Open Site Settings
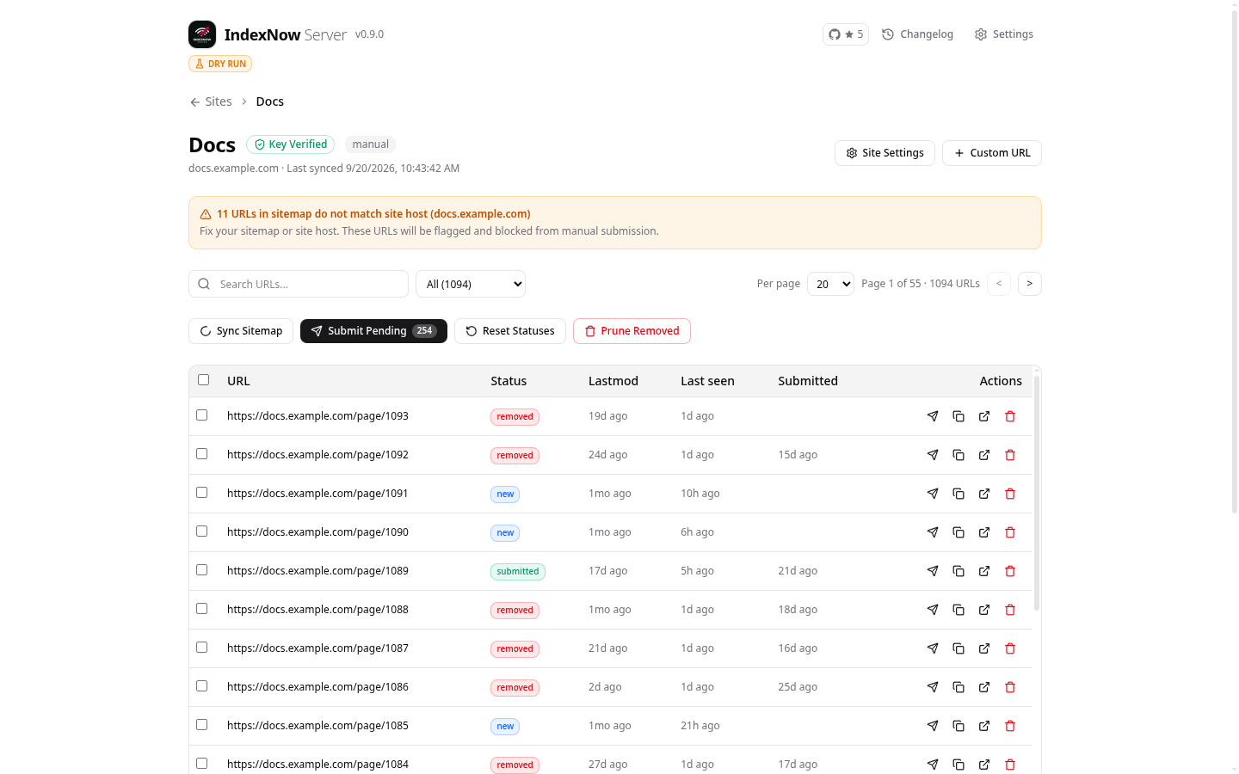The image size is (1239, 774). [885, 153]
